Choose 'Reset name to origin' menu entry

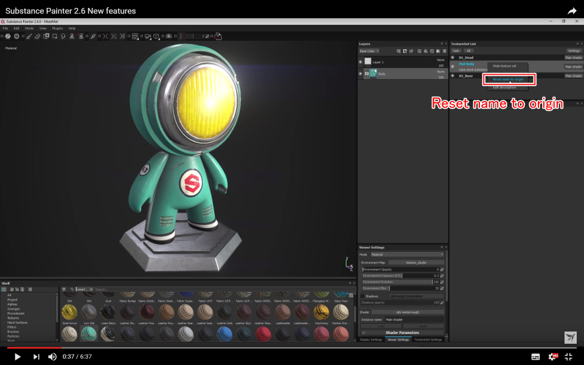508,79
